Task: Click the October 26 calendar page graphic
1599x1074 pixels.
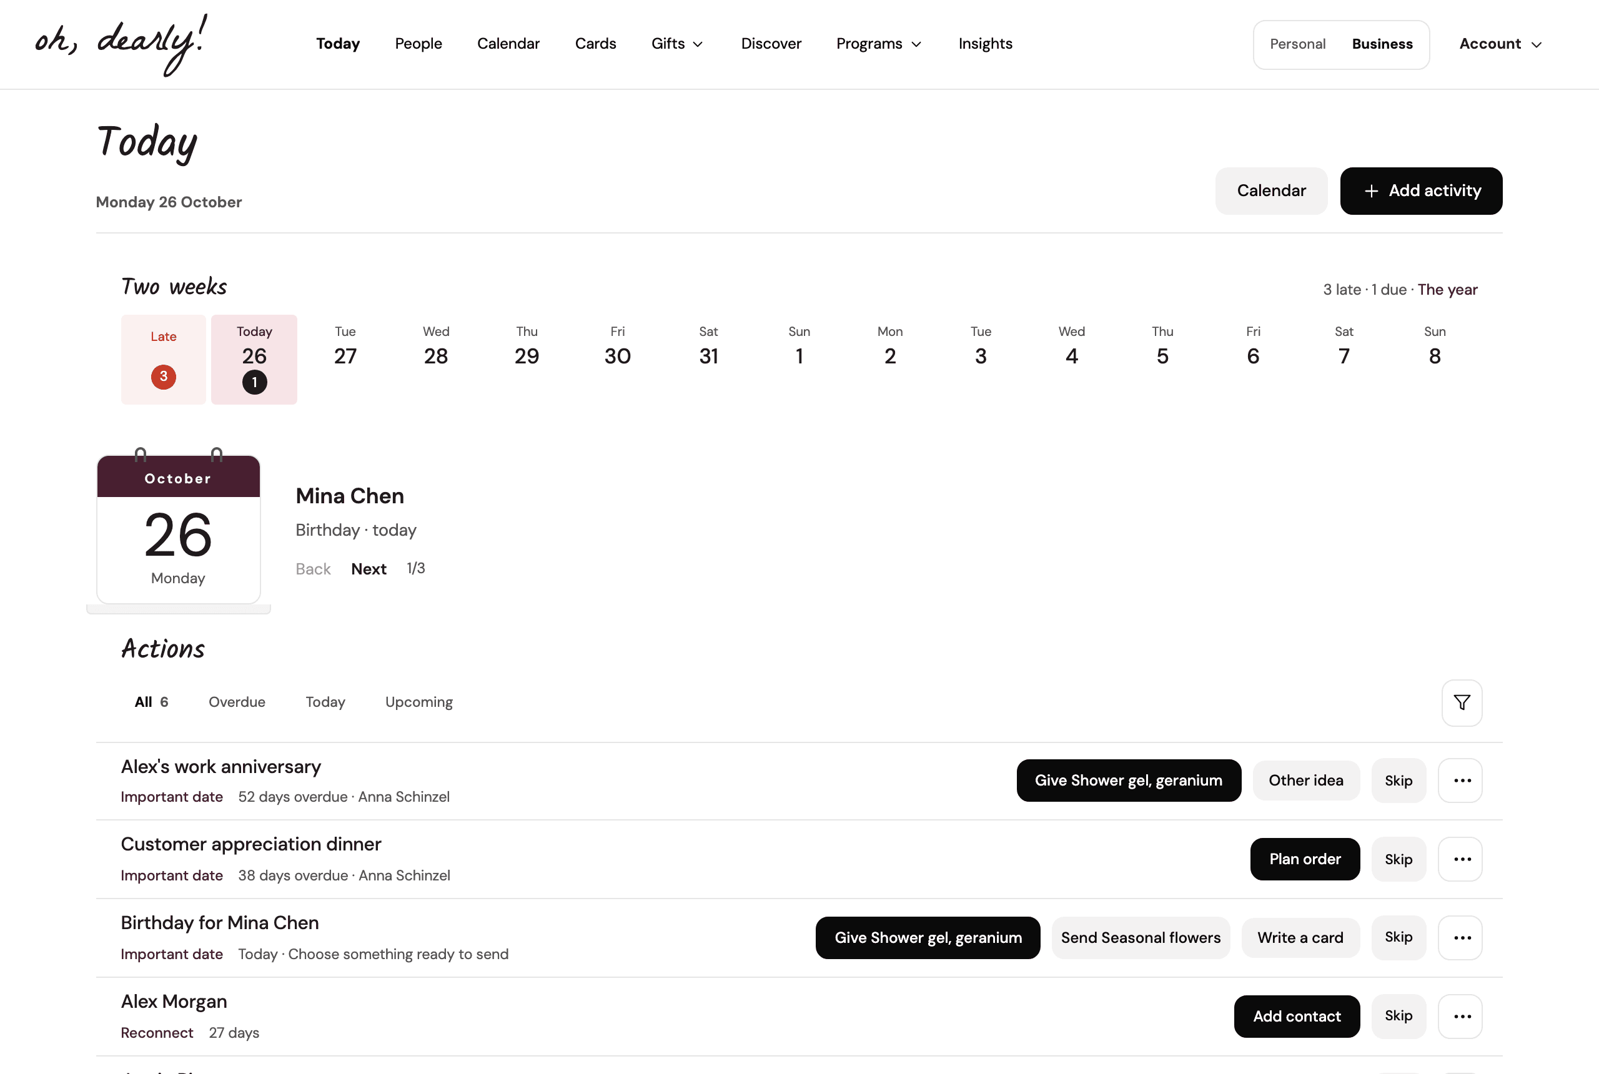Action: coord(178,529)
